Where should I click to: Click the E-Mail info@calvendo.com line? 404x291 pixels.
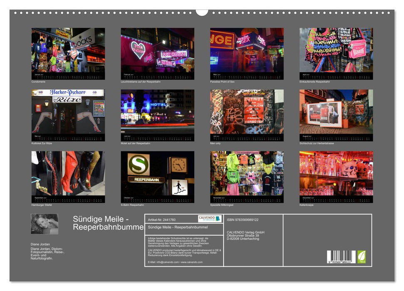[175, 262]
